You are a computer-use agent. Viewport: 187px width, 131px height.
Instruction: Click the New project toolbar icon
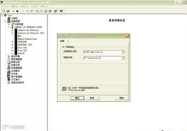tap(4, 11)
